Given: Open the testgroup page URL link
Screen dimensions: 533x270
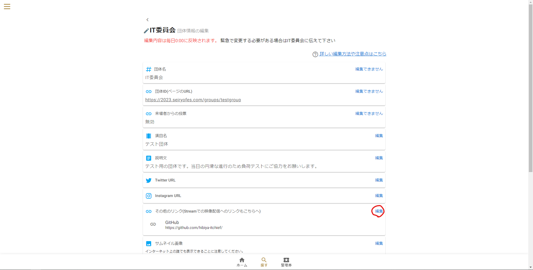Looking at the screenshot, I should tap(193, 100).
